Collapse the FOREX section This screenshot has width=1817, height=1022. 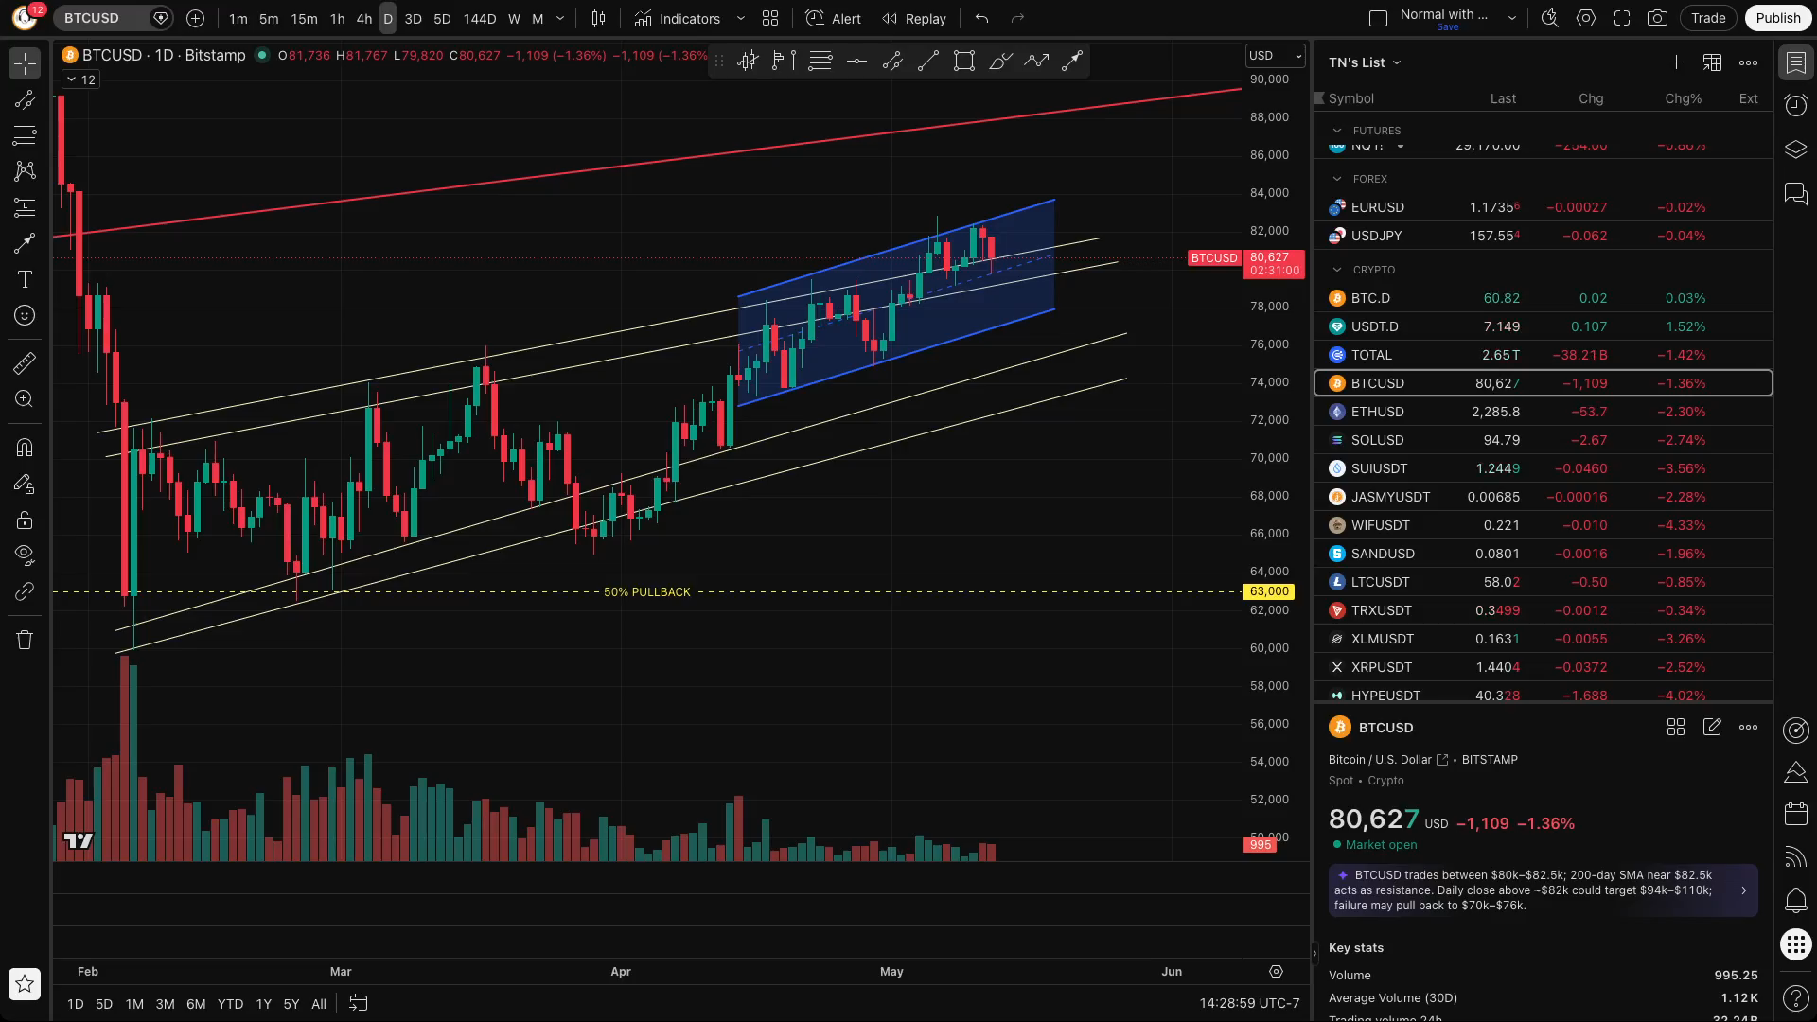click(x=1337, y=179)
